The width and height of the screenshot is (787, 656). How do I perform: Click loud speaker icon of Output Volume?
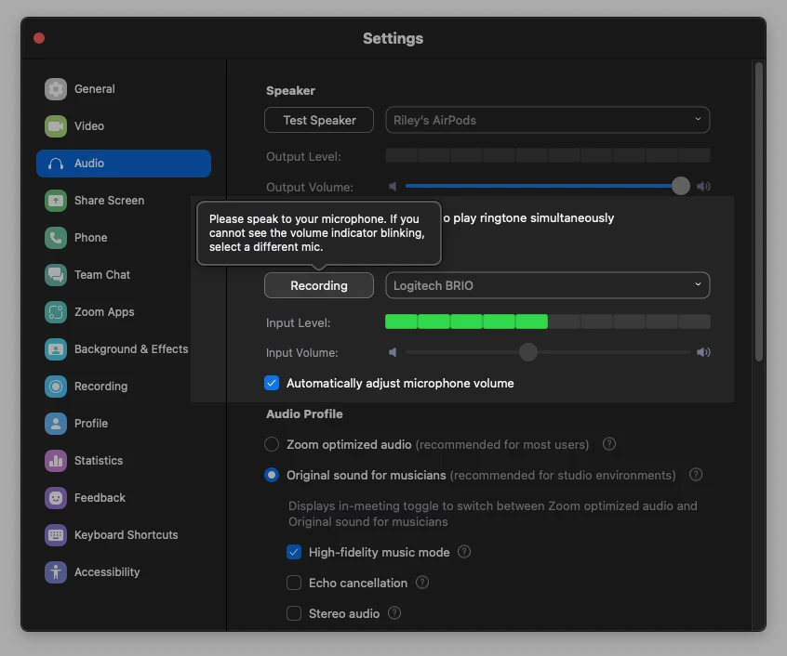click(x=703, y=187)
